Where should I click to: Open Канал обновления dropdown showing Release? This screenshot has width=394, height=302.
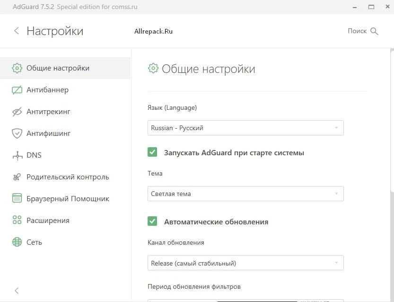click(x=245, y=263)
